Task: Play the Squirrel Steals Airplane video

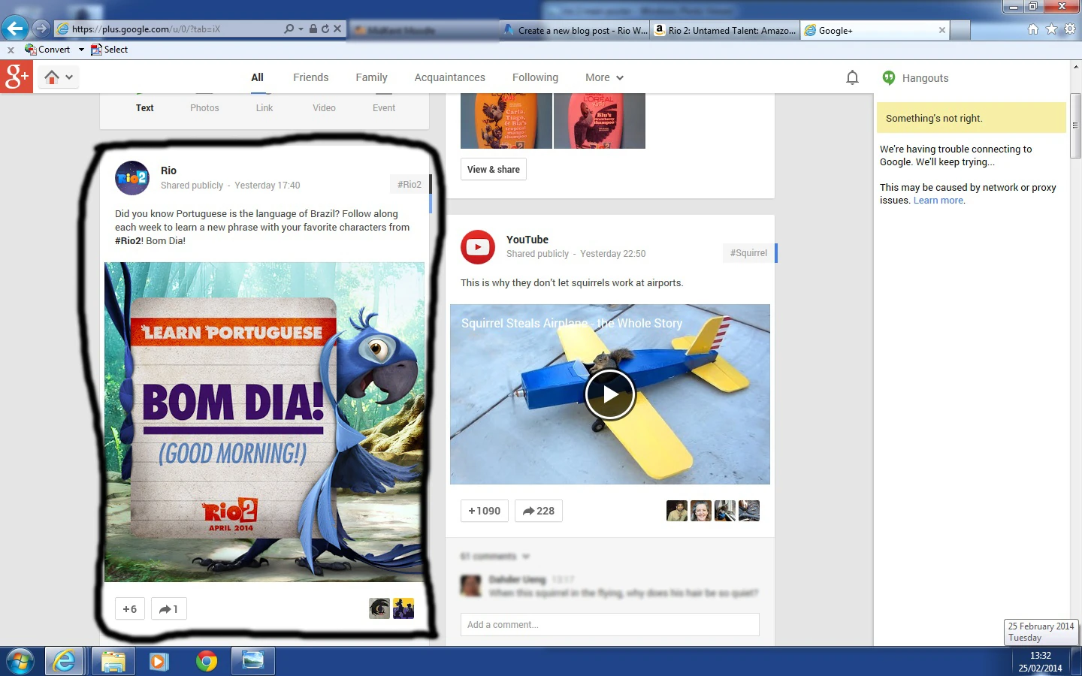Action: [610, 394]
